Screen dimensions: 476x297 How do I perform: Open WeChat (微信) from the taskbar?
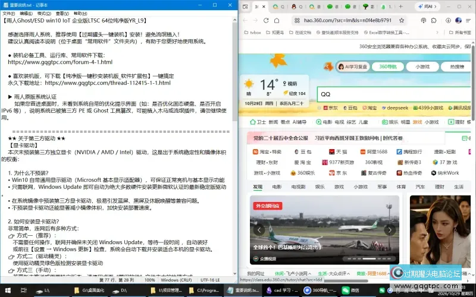[x=351, y=290]
